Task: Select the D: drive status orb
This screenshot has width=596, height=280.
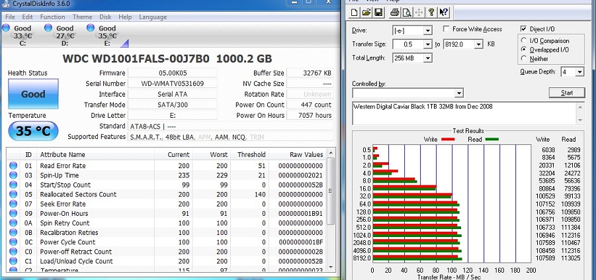Action: pyautogui.click(x=48, y=28)
